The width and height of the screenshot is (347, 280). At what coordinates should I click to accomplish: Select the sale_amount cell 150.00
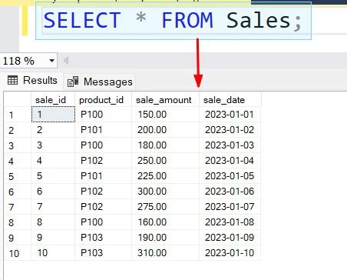click(x=165, y=115)
